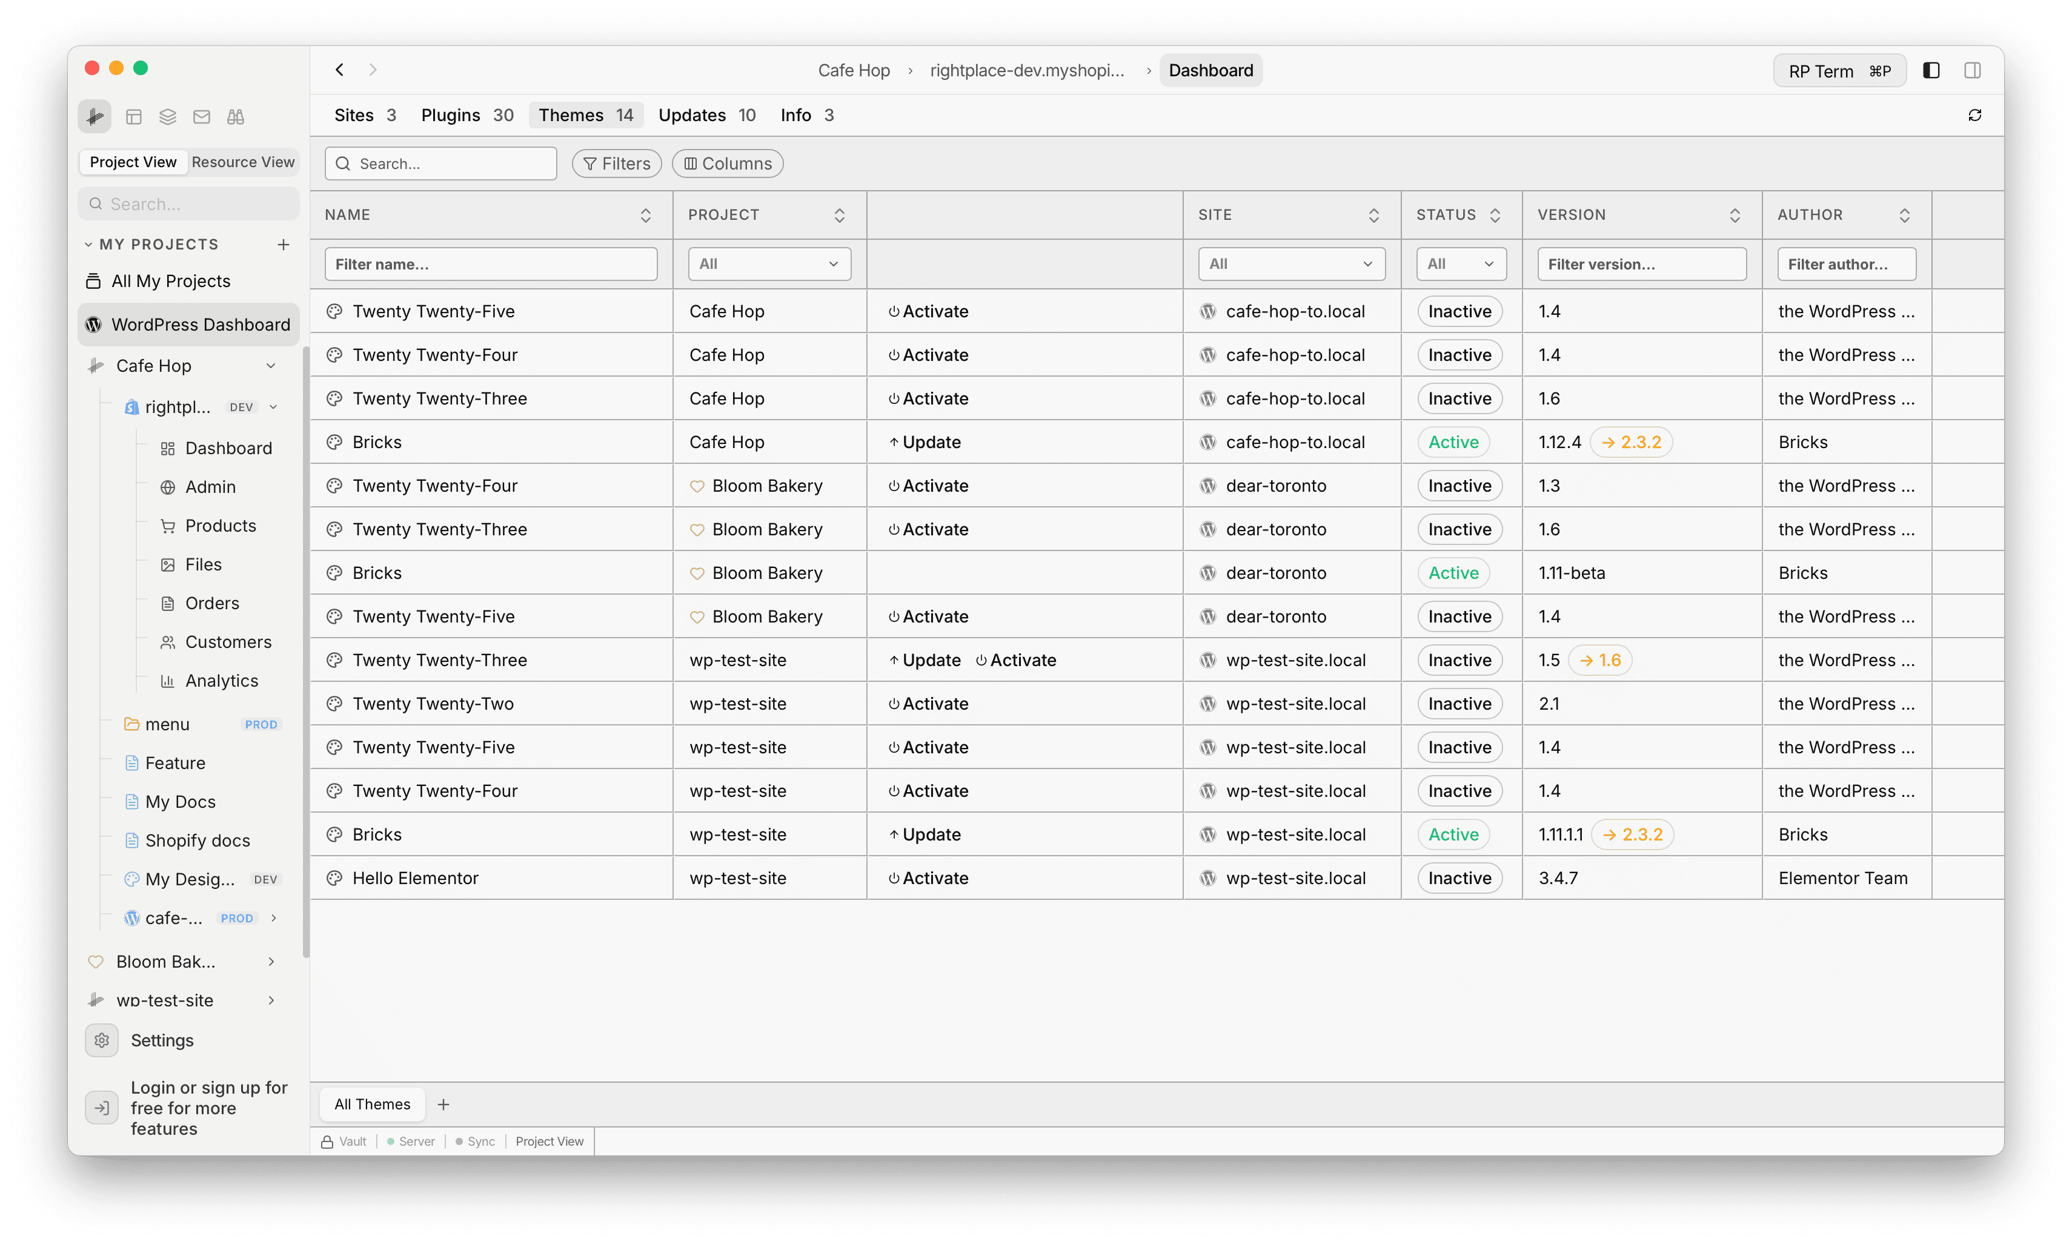
Task: Expand the Bloom Bakery project in sidebar
Action: coord(270,962)
